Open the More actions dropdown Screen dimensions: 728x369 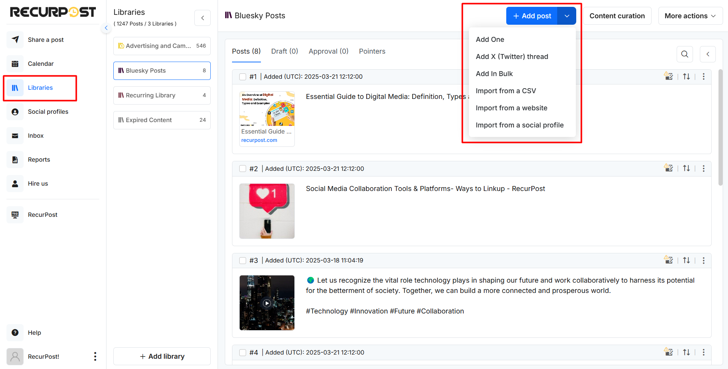(x=690, y=16)
